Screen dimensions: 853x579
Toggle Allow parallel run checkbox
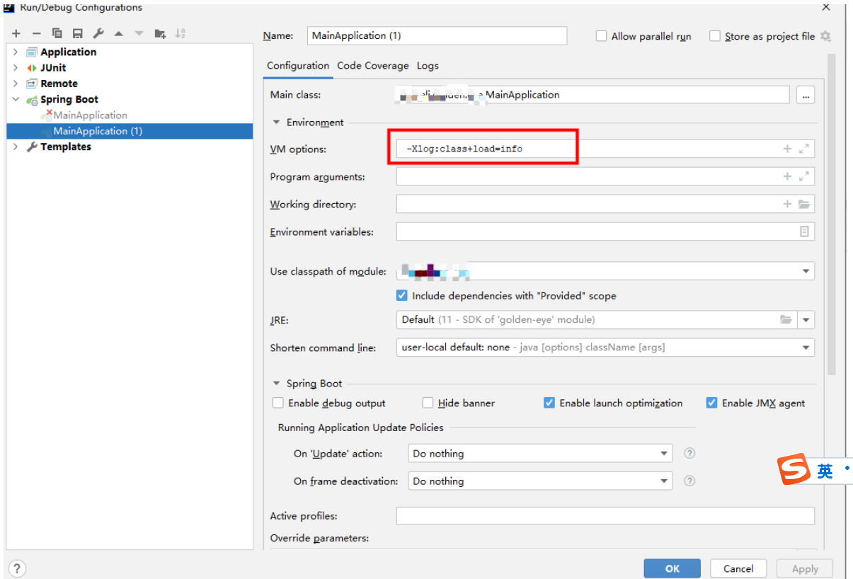602,36
